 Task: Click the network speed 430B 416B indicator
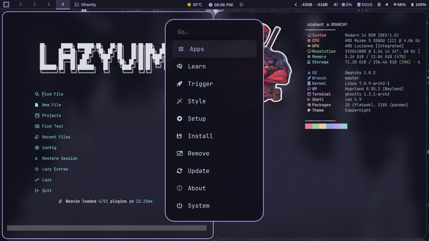[314, 4]
